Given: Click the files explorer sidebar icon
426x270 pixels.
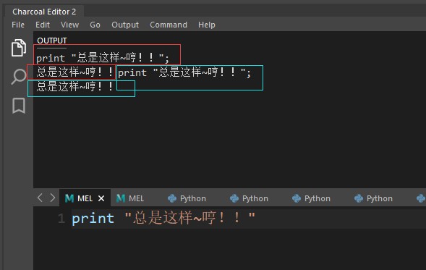Looking at the screenshot, I should [19, 48].
